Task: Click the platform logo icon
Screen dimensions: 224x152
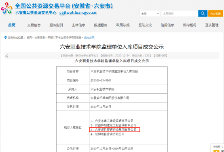Action: 6,8
